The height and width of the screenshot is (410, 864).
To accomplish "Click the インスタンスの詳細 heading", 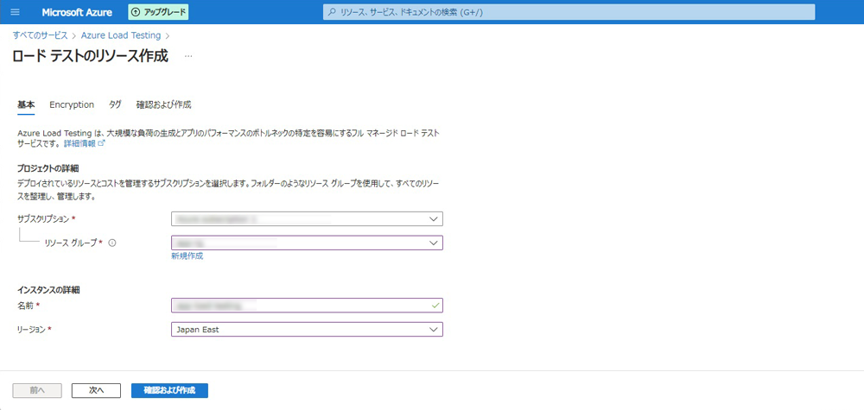I will click(49, 289).
